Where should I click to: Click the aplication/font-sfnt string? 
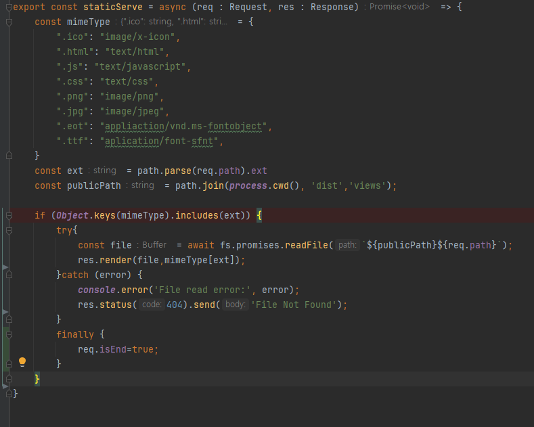point(158,141)
